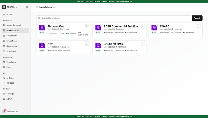Click info icon beside Marketplaces title

click(54, 7)
